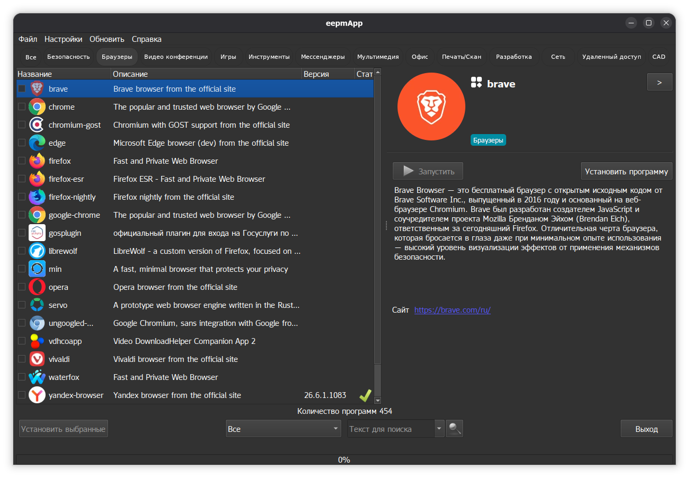This screenshot has height=478, width=689.
Task: Switch to the Безопасность category tab
Action: (68, 57)
